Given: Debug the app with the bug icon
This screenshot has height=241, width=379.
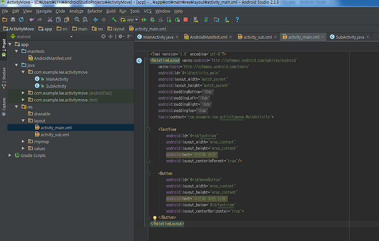Looking at the screenshot, I should [x=152, y=20].
